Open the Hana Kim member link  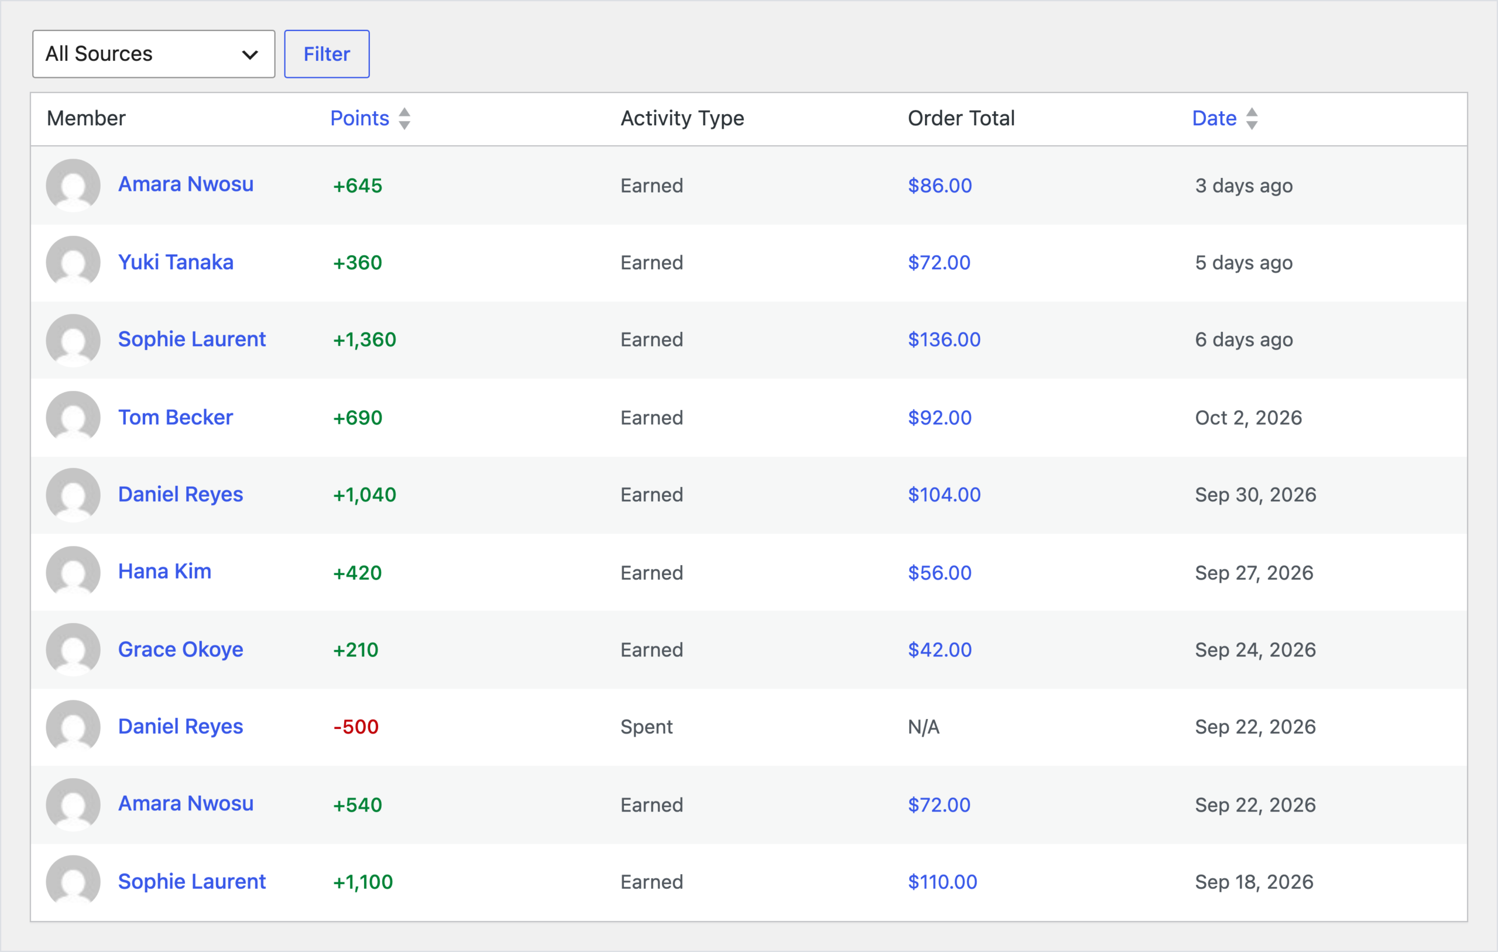165,571
